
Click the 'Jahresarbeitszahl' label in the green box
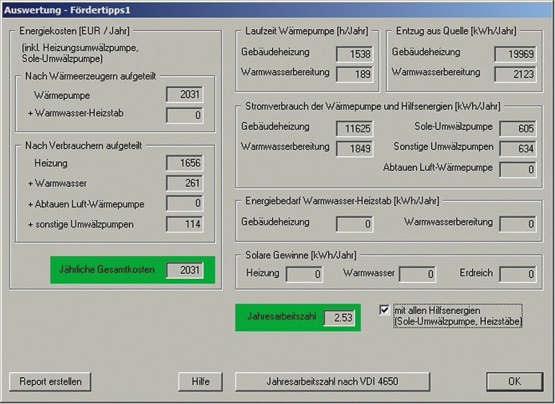282,316
